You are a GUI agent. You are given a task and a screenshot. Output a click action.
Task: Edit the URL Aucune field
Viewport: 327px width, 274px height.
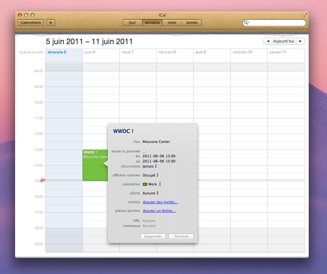click(149, 221)
